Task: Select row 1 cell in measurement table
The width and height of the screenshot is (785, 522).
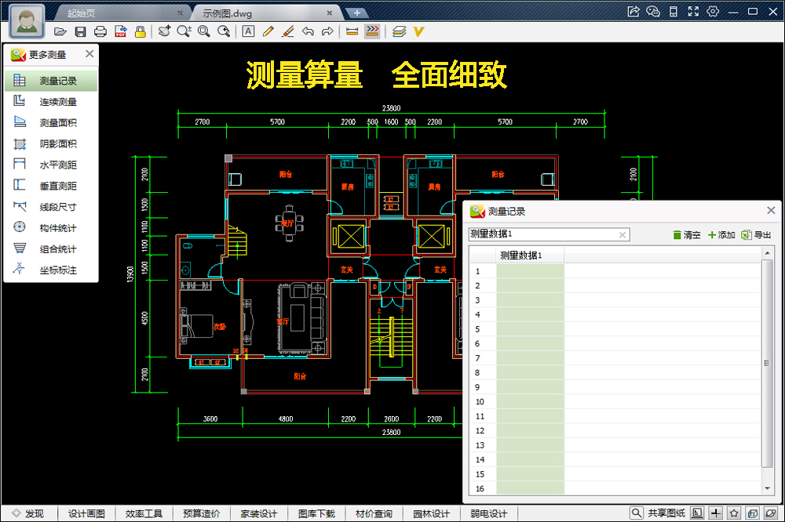Action: pyautogui.click(x=530, y=270)
